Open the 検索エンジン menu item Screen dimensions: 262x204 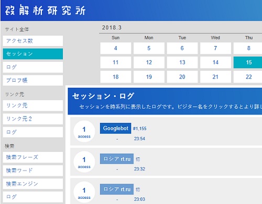point(33,184)
